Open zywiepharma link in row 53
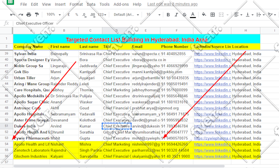This screenshot has width=279, height=168. tap(213, 138)
